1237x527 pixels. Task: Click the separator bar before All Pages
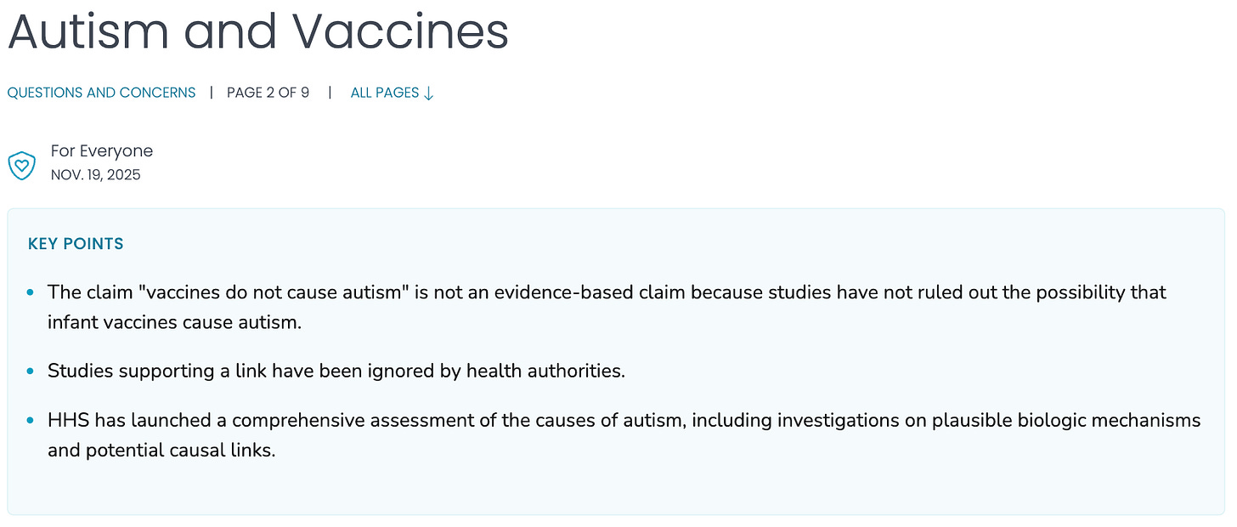tap(330, 93)
